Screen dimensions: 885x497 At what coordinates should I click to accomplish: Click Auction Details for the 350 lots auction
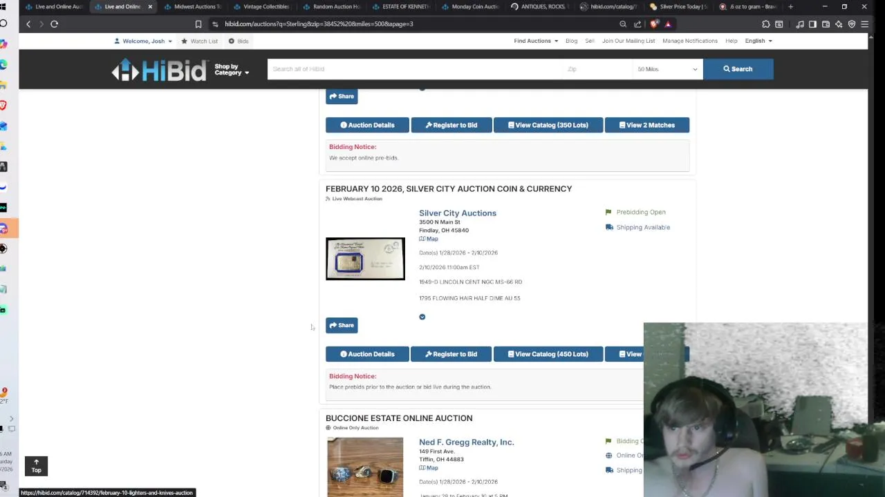[x=367, y=126]
